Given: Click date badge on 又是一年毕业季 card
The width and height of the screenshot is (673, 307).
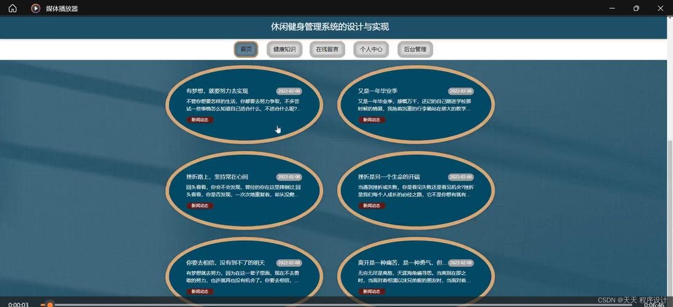Looking at the screenshot, I should tap(461, 91).
